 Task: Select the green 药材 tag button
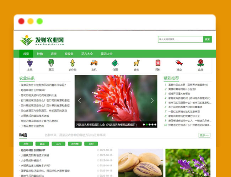coord(91,144)
